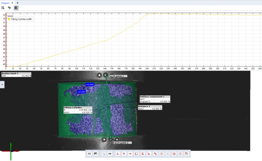The height and width of the screenshot is (161, 262).
Task: Click the Surface component 1 label
Action: pos(152,97)
